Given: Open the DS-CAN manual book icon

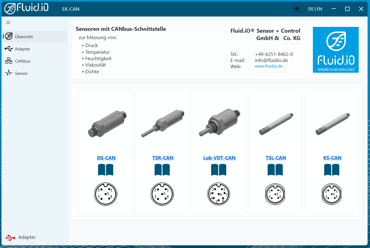Looking at the screenshot, I should [106, 170].
